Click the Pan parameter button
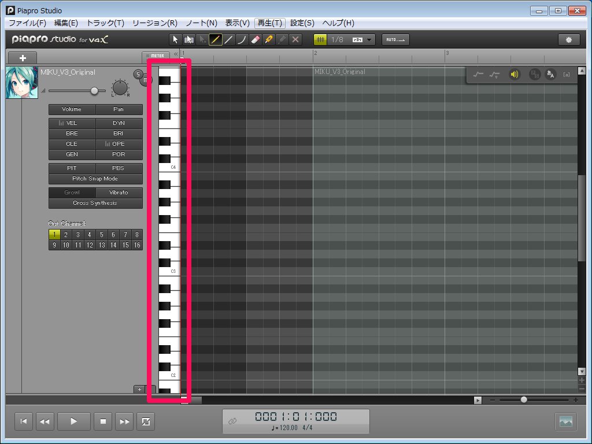The image size is (592, 444). 119,109
